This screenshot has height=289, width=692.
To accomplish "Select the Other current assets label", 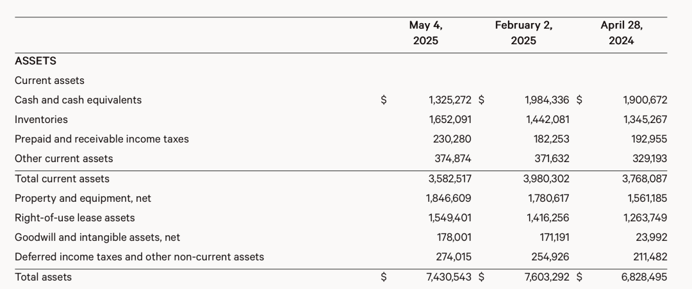I will coord(63,158).
